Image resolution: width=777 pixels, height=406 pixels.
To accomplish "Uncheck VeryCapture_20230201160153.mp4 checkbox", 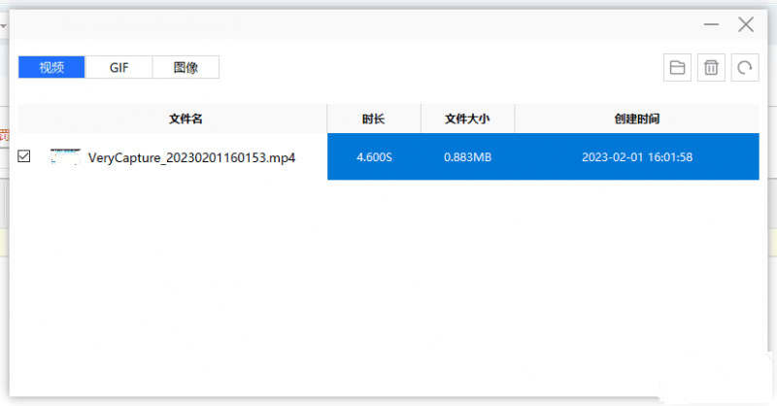I will coord(23,156).
